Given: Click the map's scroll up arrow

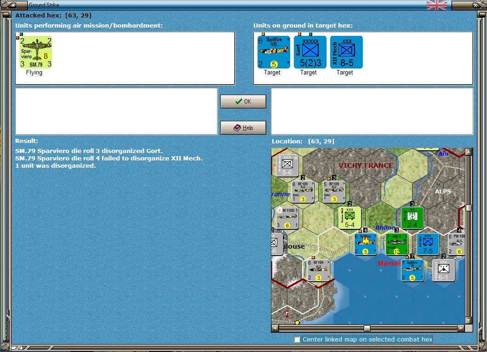Looking at the screenshot, I should point(469,152).
